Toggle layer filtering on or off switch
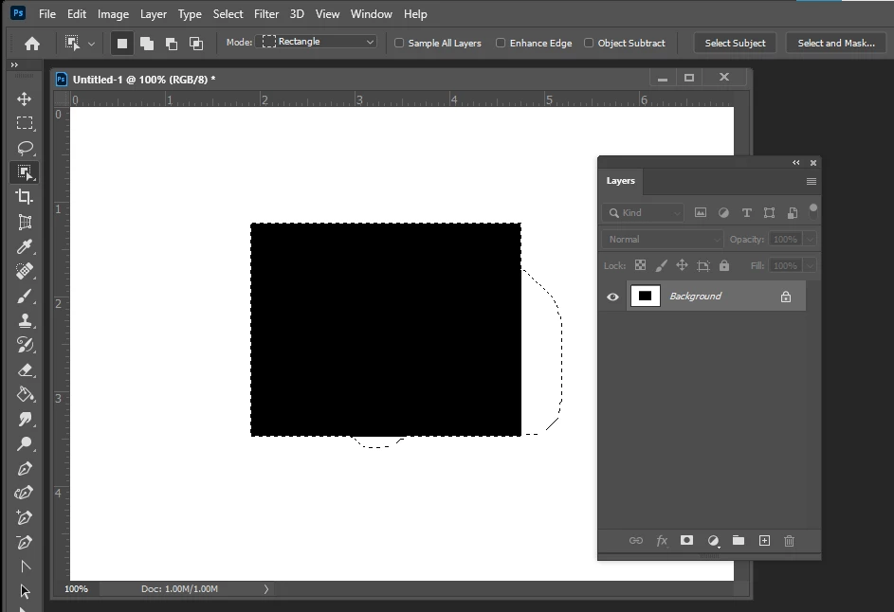The width and height of the screenshot is (894, 612). pos(813,210)
